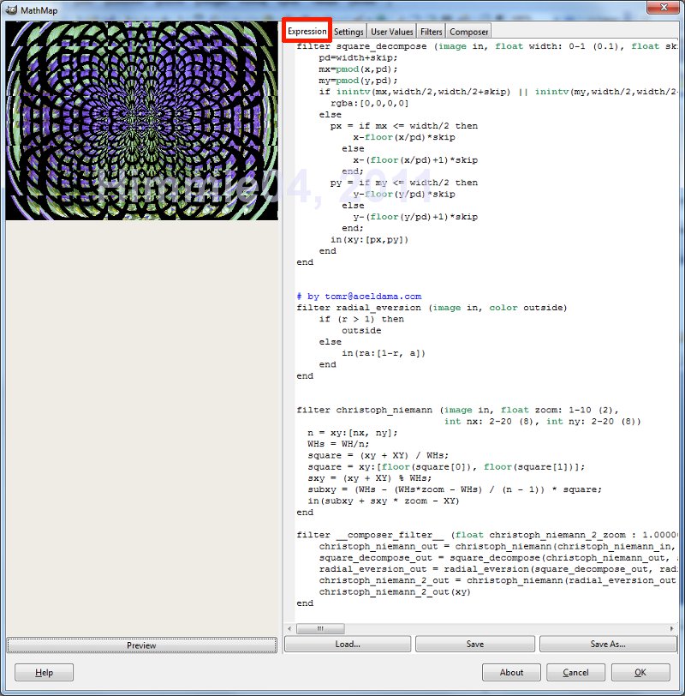Click the Load... button
Screen dimensions: 685x696
348,644
